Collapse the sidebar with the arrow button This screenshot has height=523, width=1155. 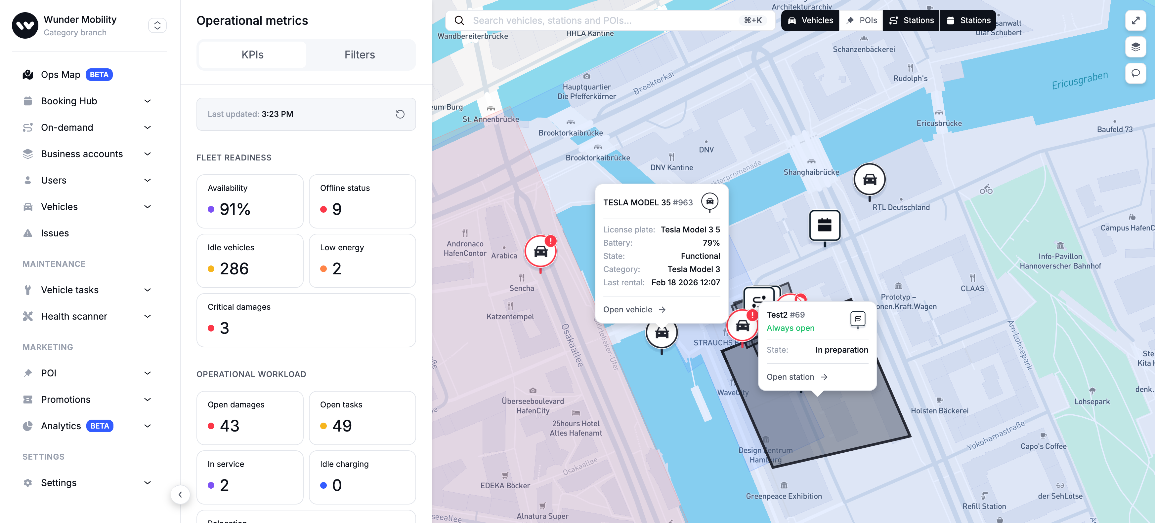coord(180,494)
